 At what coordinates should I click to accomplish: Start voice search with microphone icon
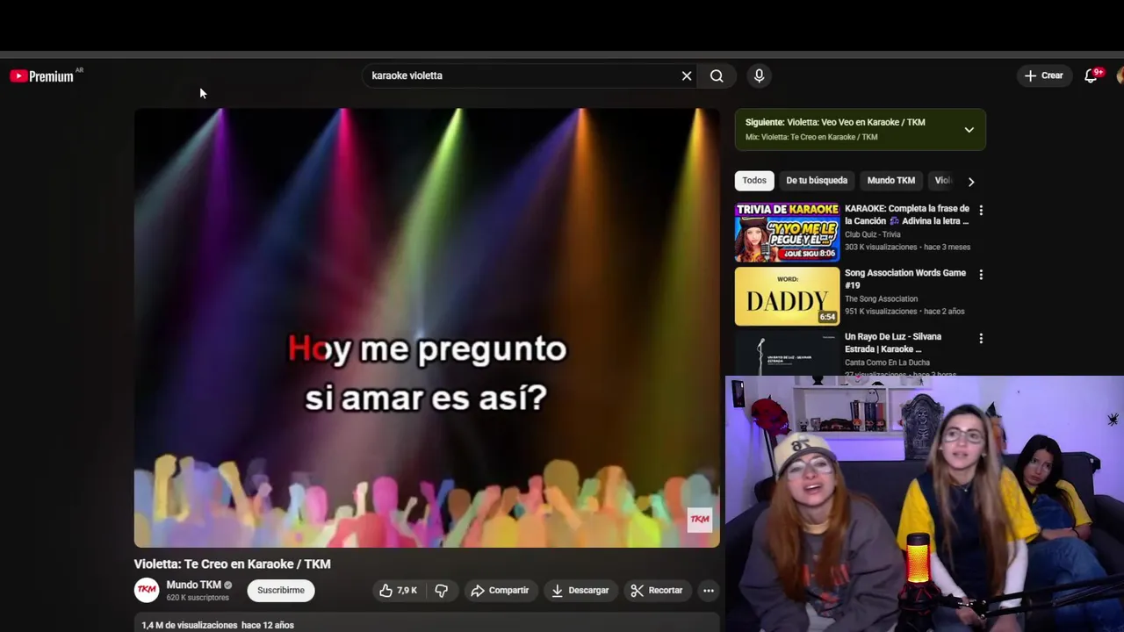tap(760, 76)
